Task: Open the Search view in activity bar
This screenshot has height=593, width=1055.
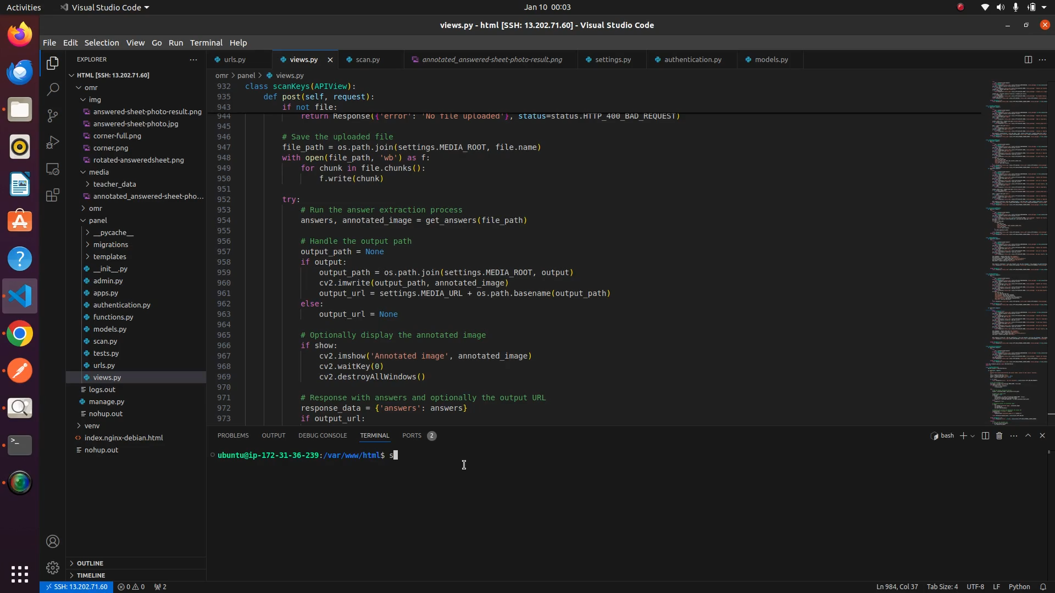Action: pos(53,89)
